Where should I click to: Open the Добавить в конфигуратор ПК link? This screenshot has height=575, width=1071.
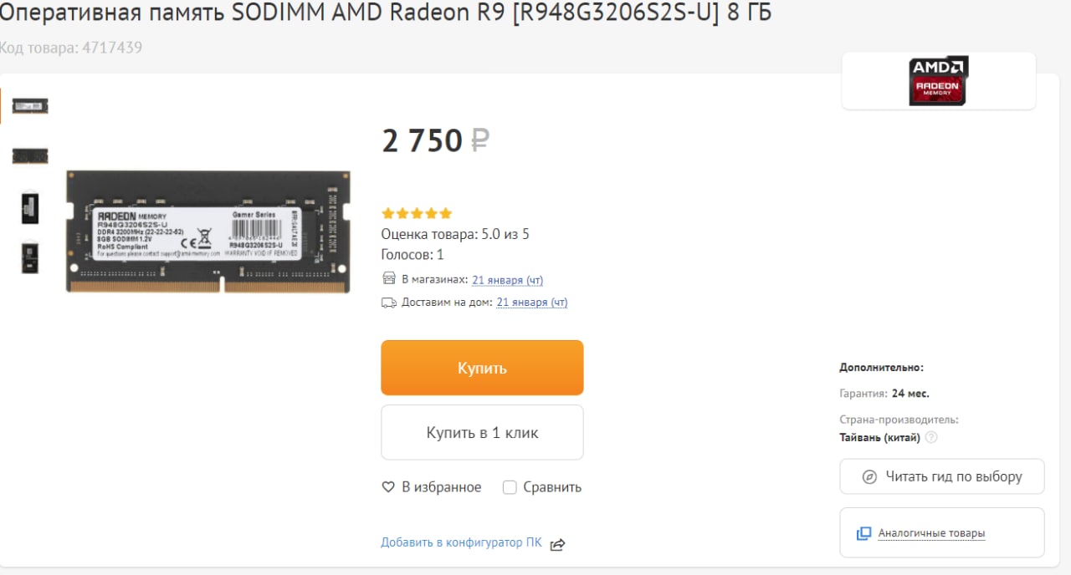[461, 543]
